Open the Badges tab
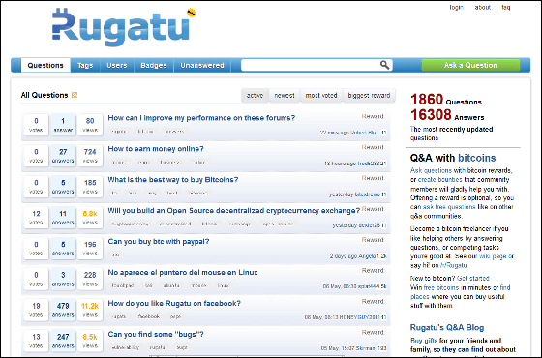Image resolution: width=542 pixels, height=358 pixels. (x=154, y=66)
